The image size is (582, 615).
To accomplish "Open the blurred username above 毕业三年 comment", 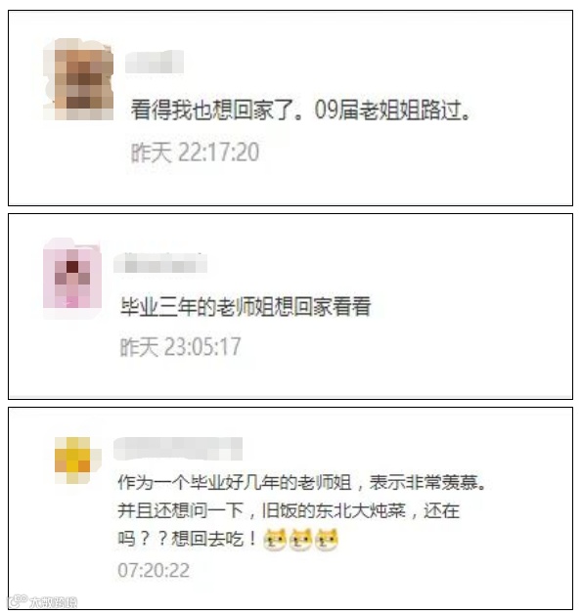I will (160, 263).
